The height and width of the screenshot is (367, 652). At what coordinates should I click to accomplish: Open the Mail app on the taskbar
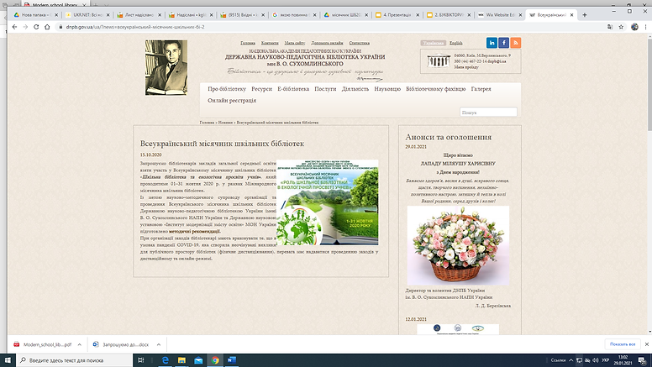click(198, 360)
